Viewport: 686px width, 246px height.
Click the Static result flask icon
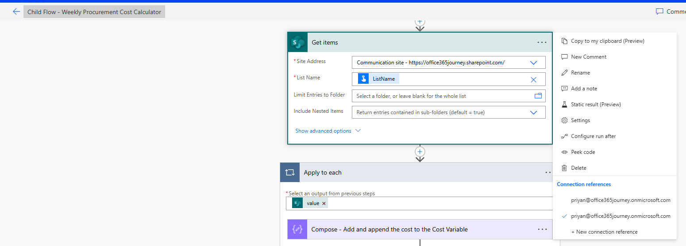pos(564,104)
